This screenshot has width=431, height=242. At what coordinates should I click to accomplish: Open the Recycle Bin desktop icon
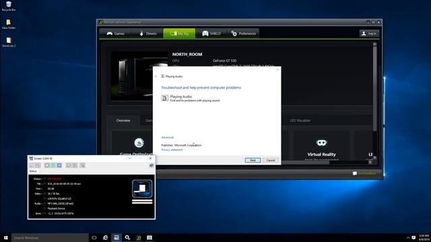pyautogui.click(x=9, y=6)
